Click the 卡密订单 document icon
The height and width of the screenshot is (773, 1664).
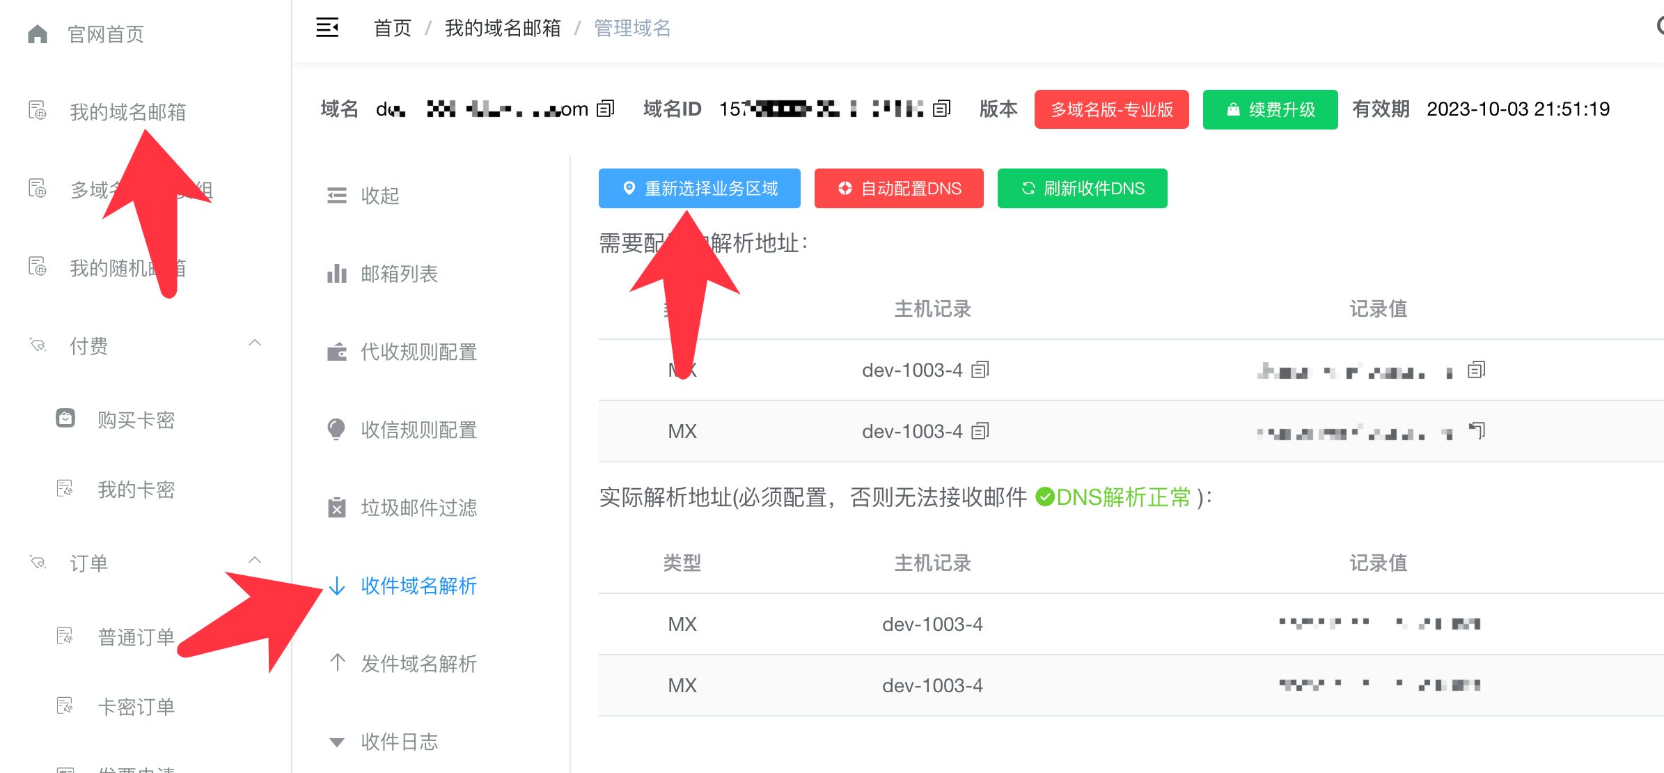(x=65, y=706)
